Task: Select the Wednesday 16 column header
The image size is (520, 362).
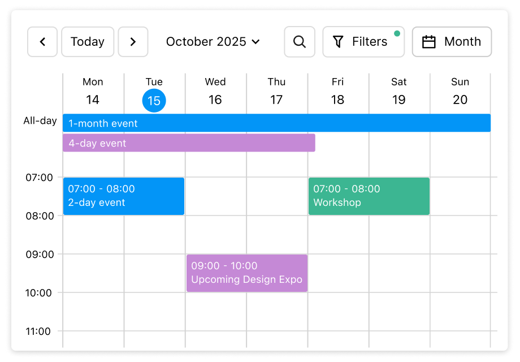Action: [x=215, y=92]
